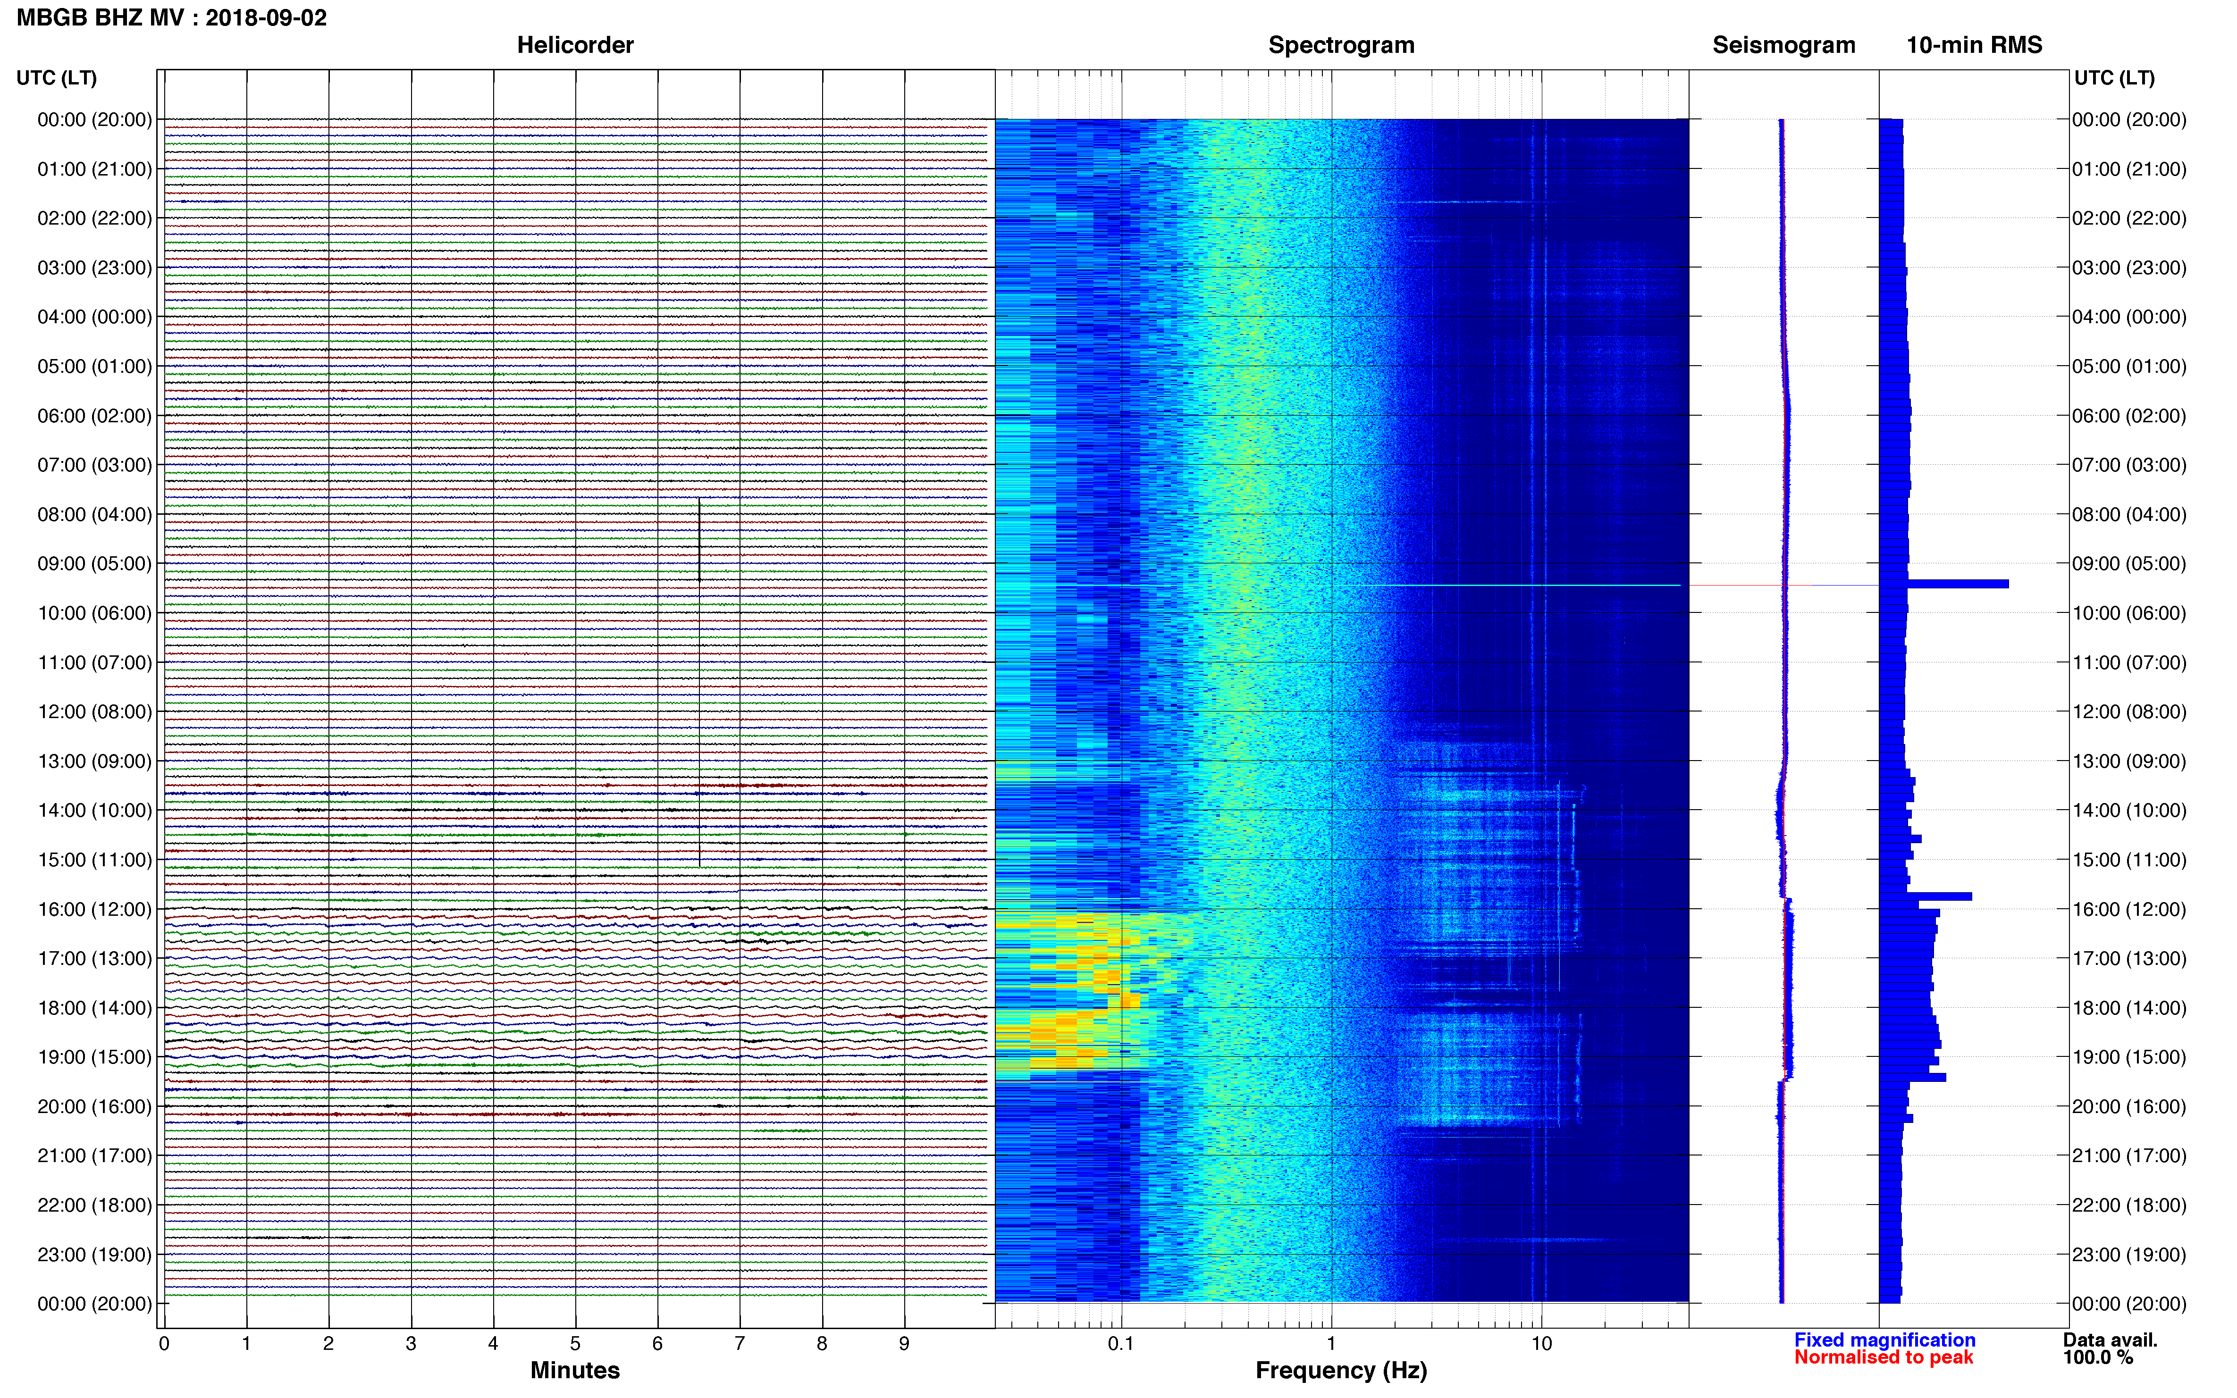Click the right-axis time label 19:00 (15:00)
Image resolution: width=2237 pixels, height=1398 pixels.
tap(2129, 1057)
